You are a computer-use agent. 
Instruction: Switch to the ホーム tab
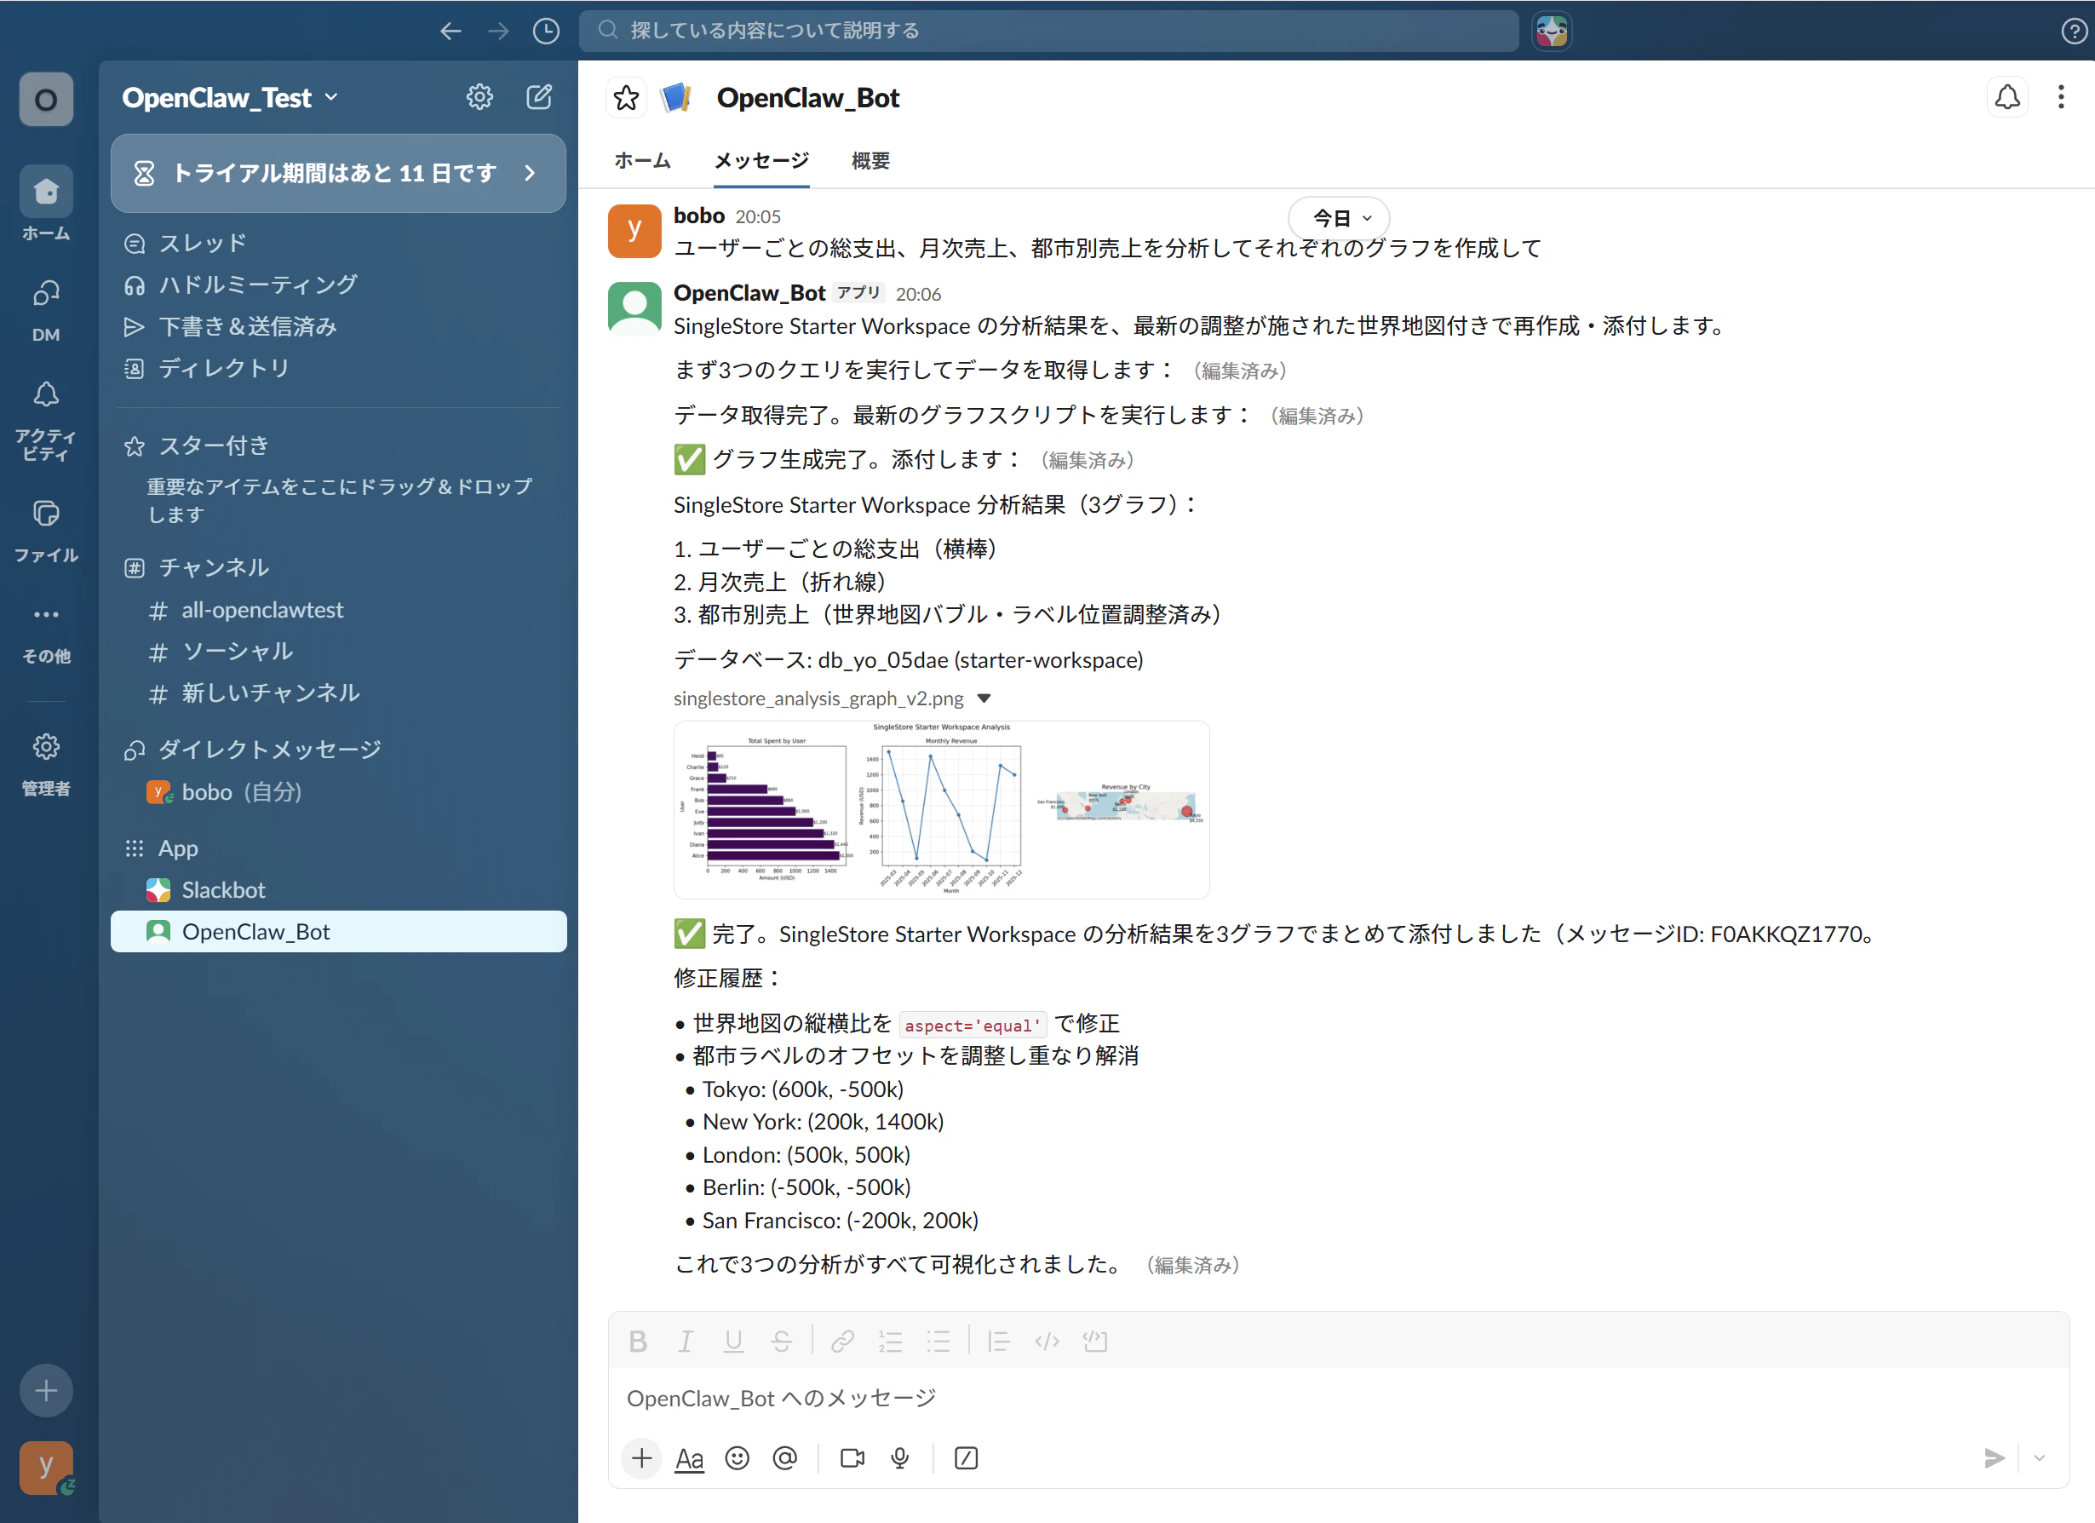[642, 161]
